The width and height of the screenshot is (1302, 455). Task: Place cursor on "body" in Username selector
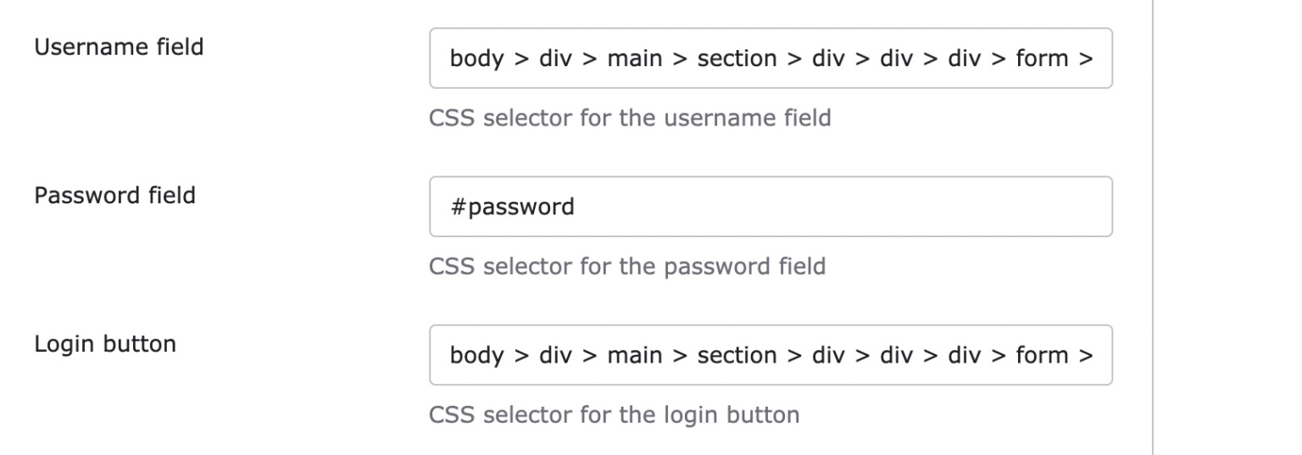(477, 58)
